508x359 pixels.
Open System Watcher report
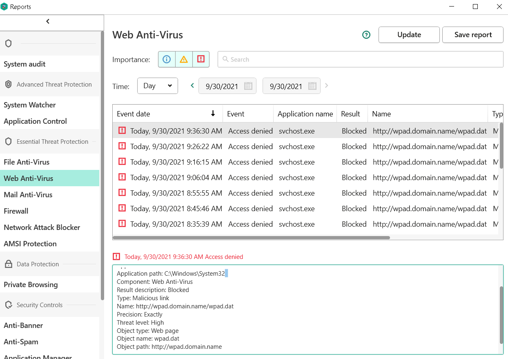(x=49, y=105)
